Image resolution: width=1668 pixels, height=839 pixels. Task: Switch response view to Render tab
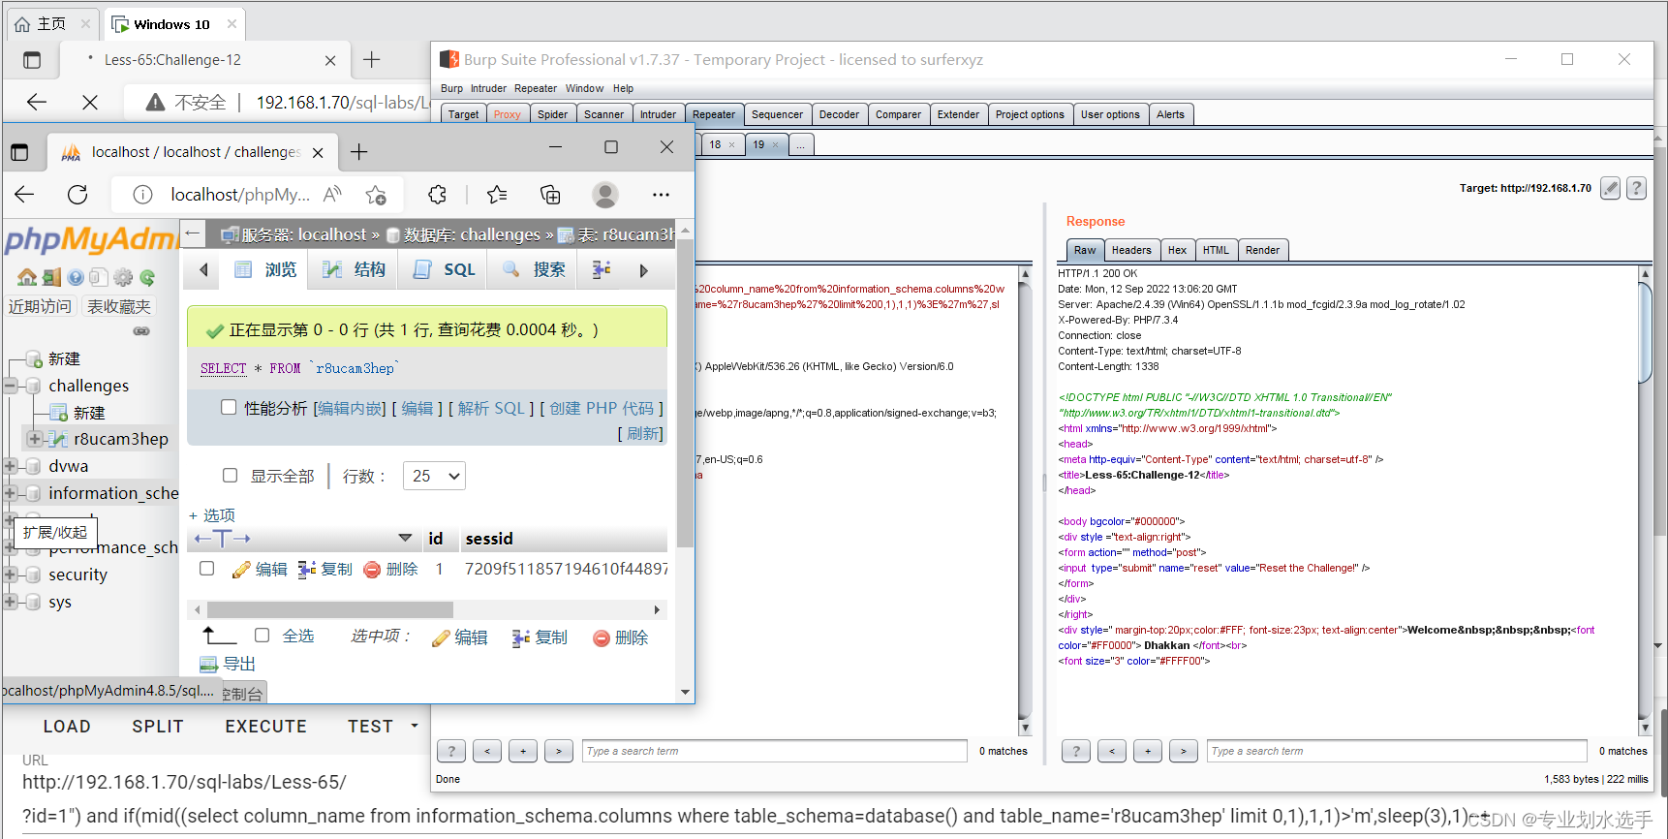click(1262, 250)
